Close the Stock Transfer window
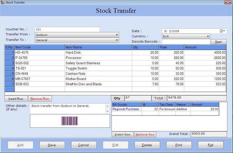The width and height of the screenshot is (233, 153). pos(228,2)
